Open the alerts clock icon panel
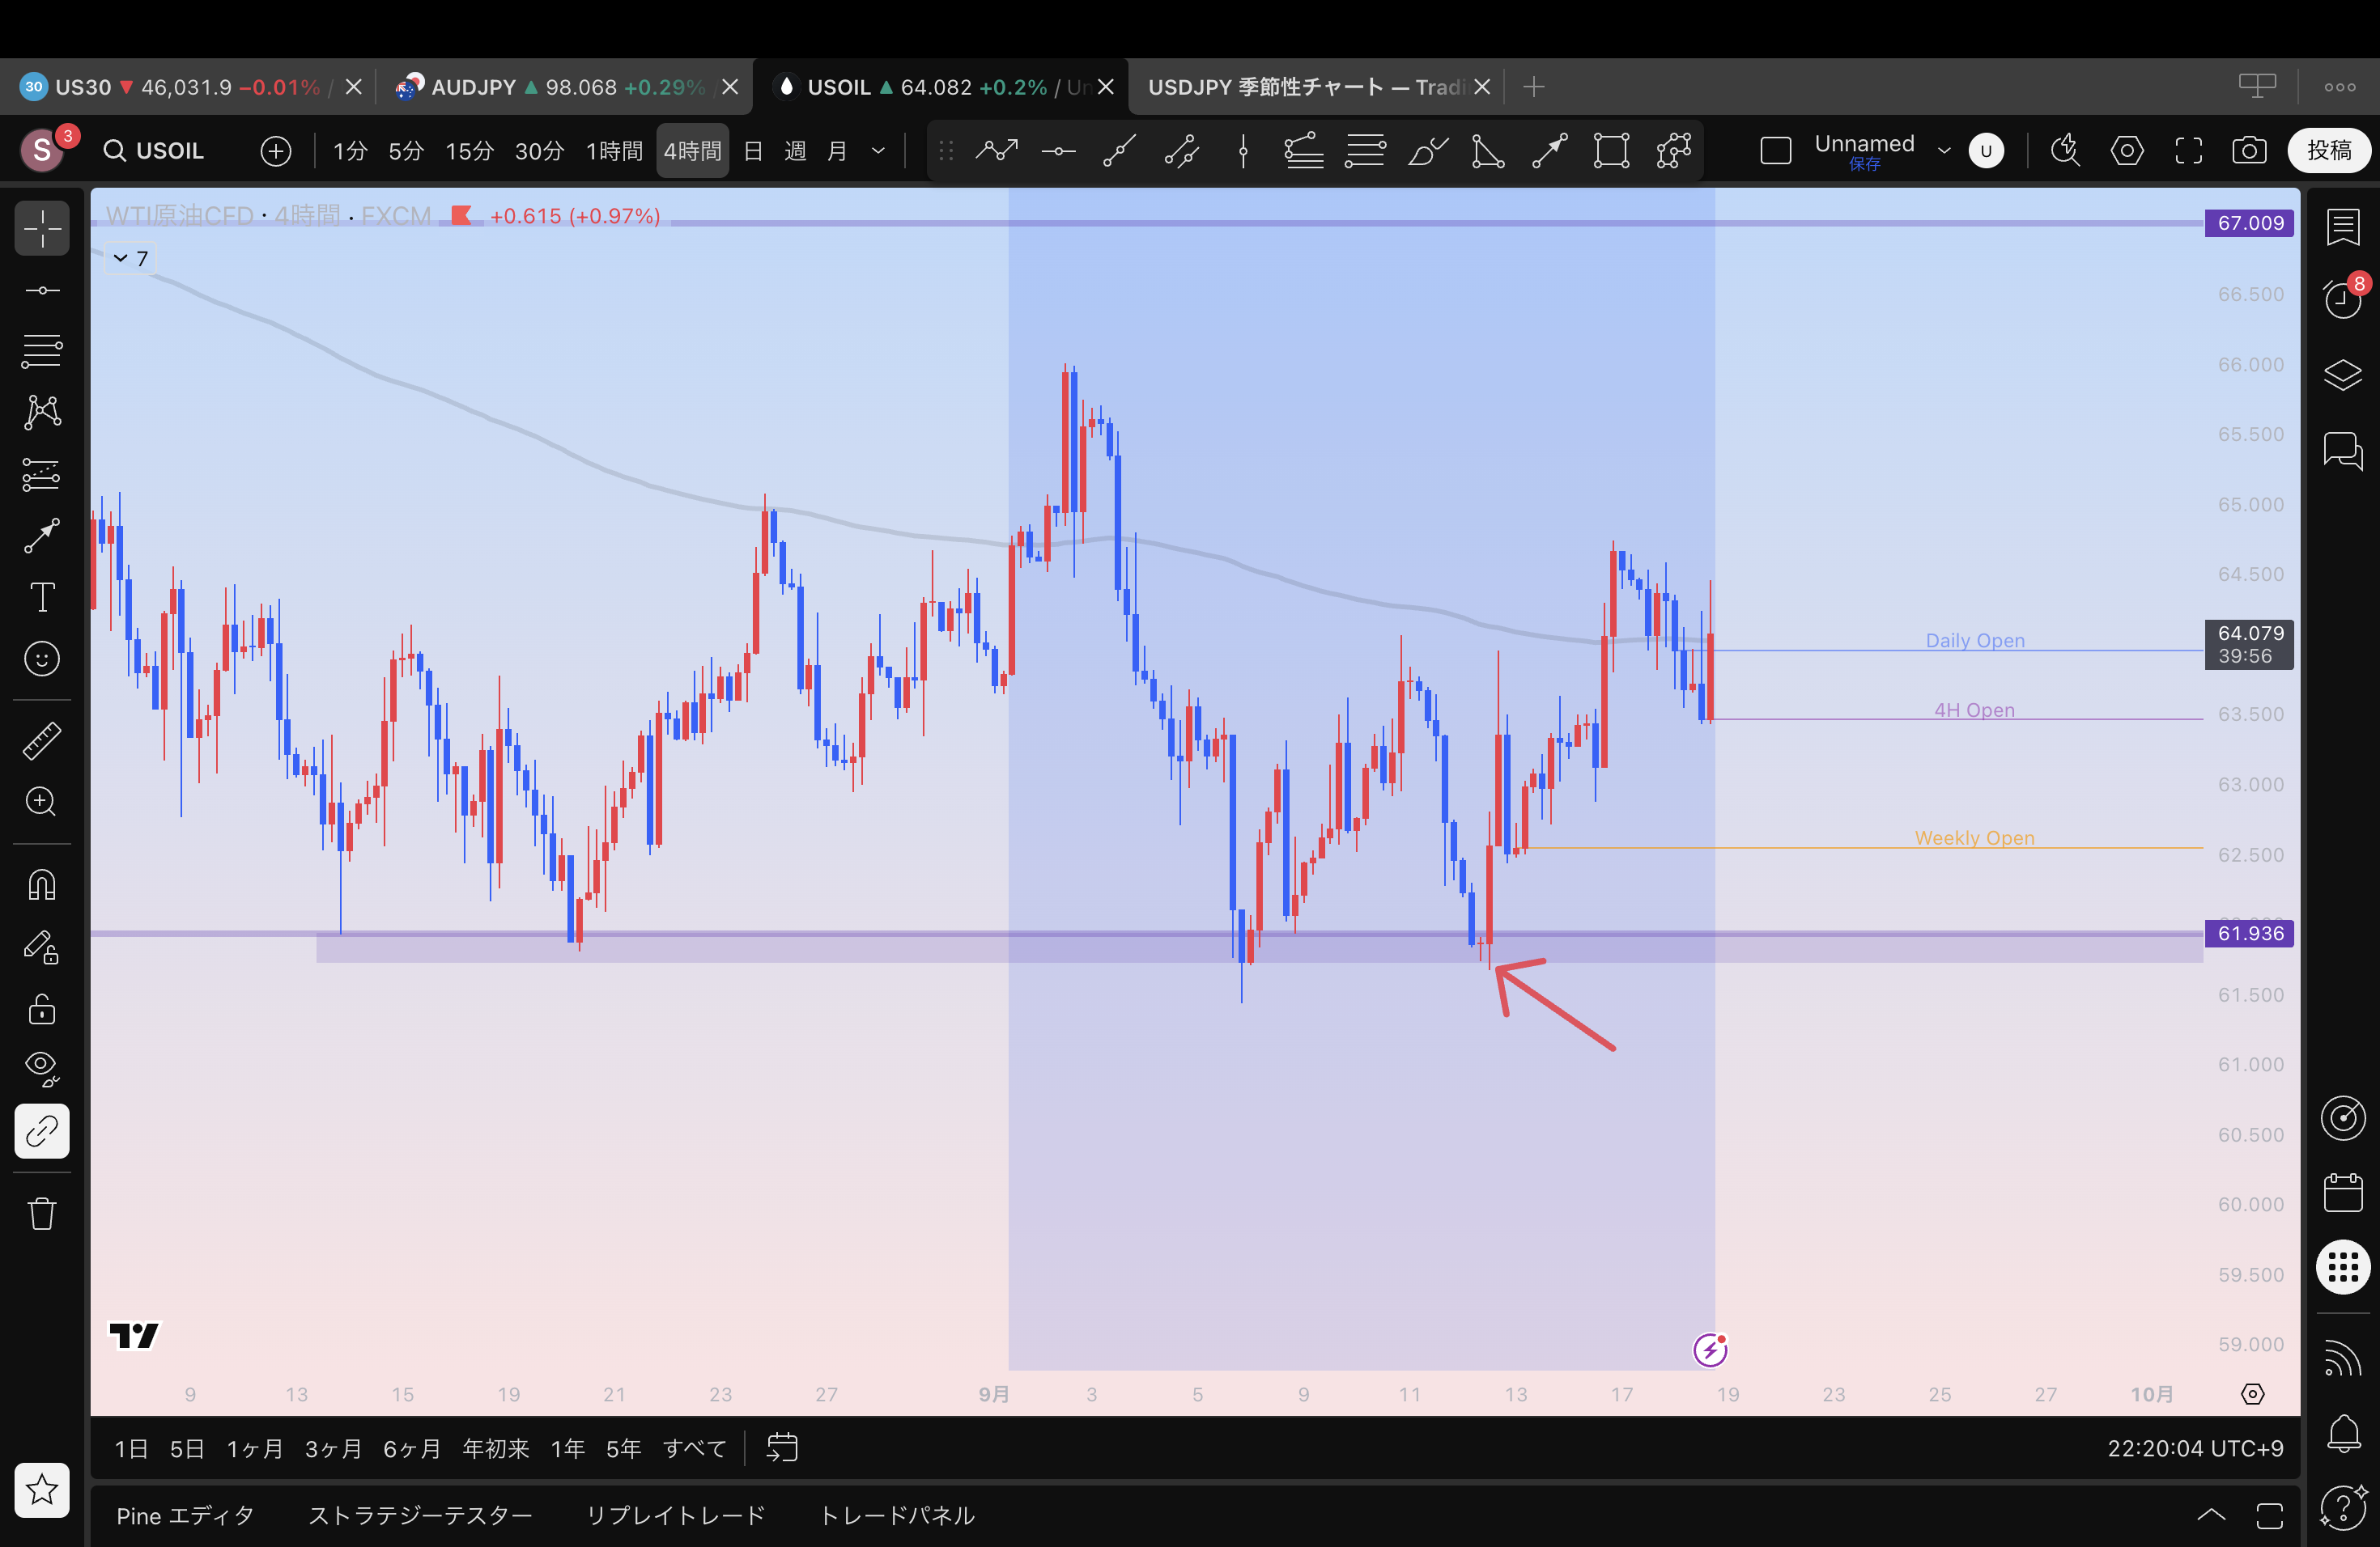 pos(2343,299)
